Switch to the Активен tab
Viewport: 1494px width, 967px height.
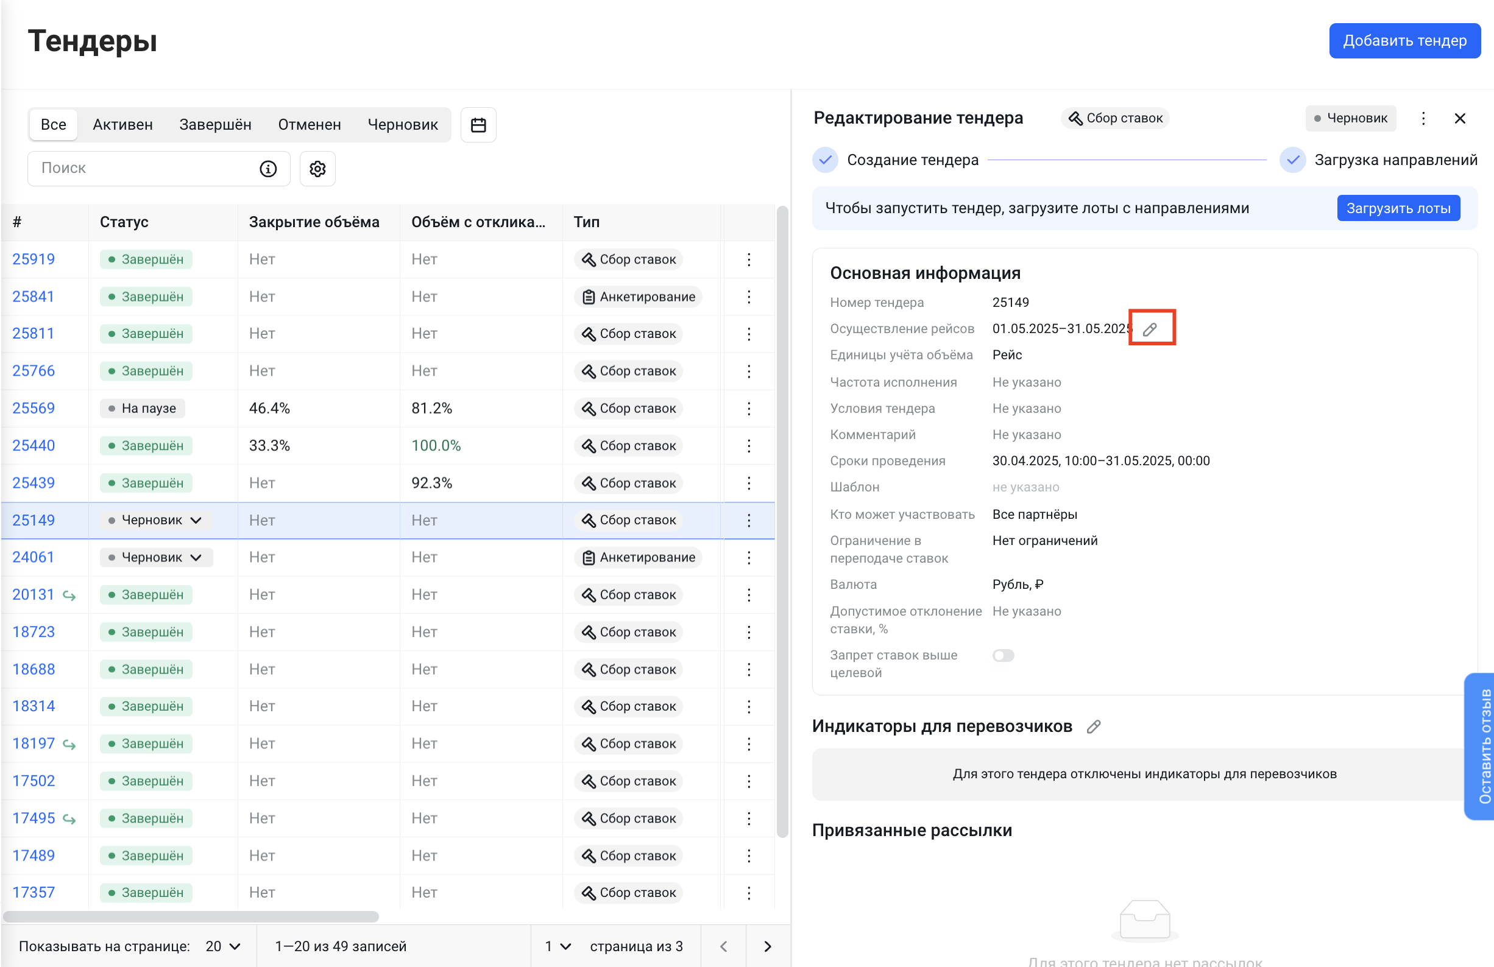click(x=122, y=125)
